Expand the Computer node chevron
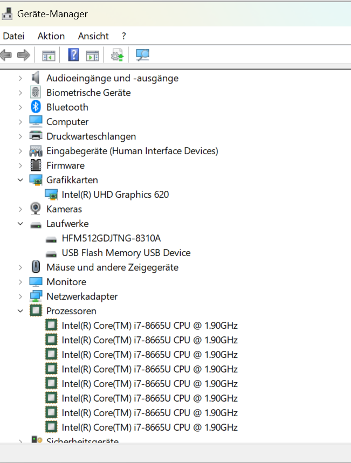This screenshot has height=463, width=351. (20, 122)
